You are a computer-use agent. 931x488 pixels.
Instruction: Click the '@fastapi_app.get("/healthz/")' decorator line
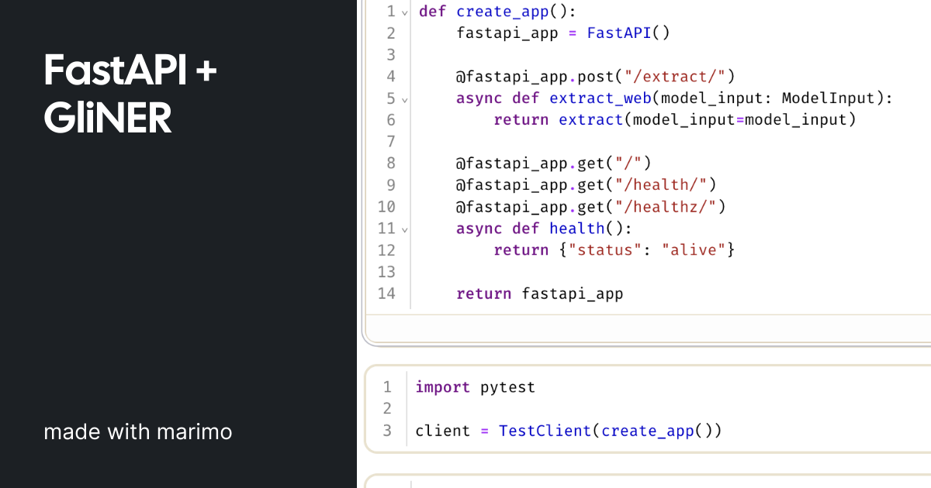[x=590, y=207]
